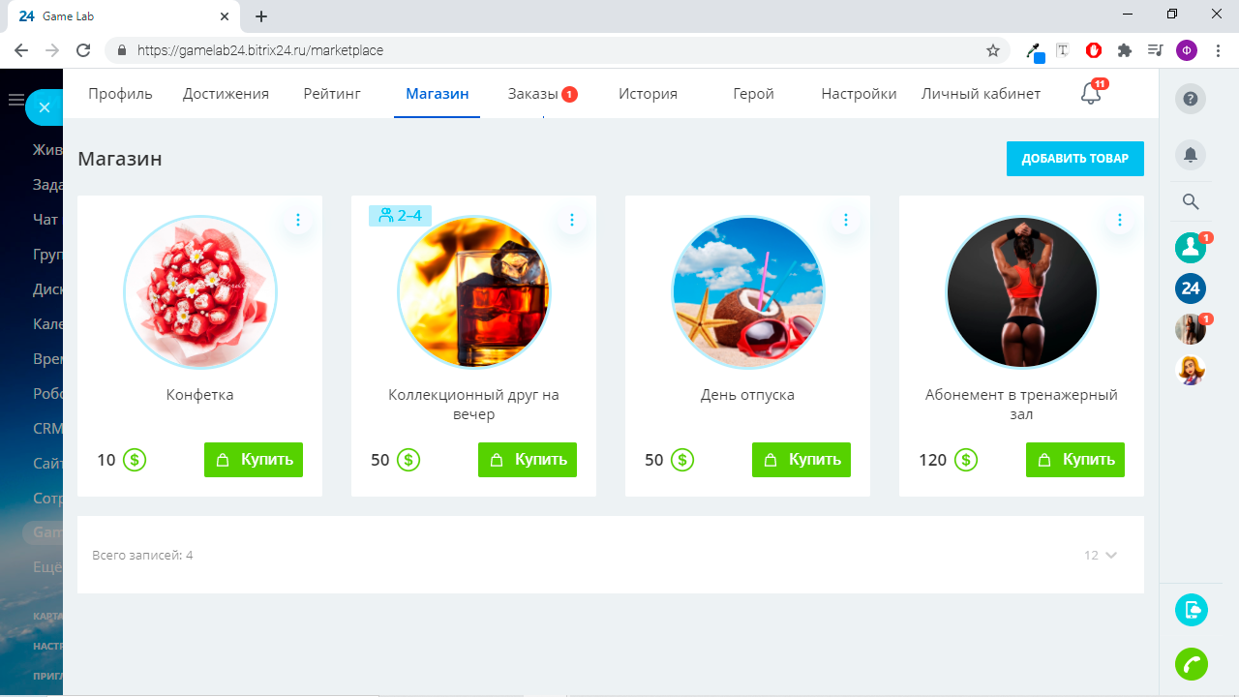Open the beach coconut product image

pyautogui.click(x=748, y=292)
